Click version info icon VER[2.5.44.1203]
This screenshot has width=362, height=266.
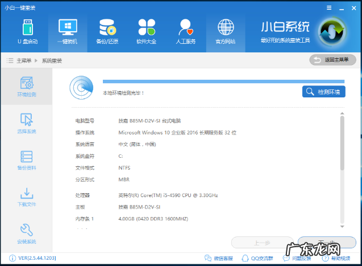click(x=13, y=258)
